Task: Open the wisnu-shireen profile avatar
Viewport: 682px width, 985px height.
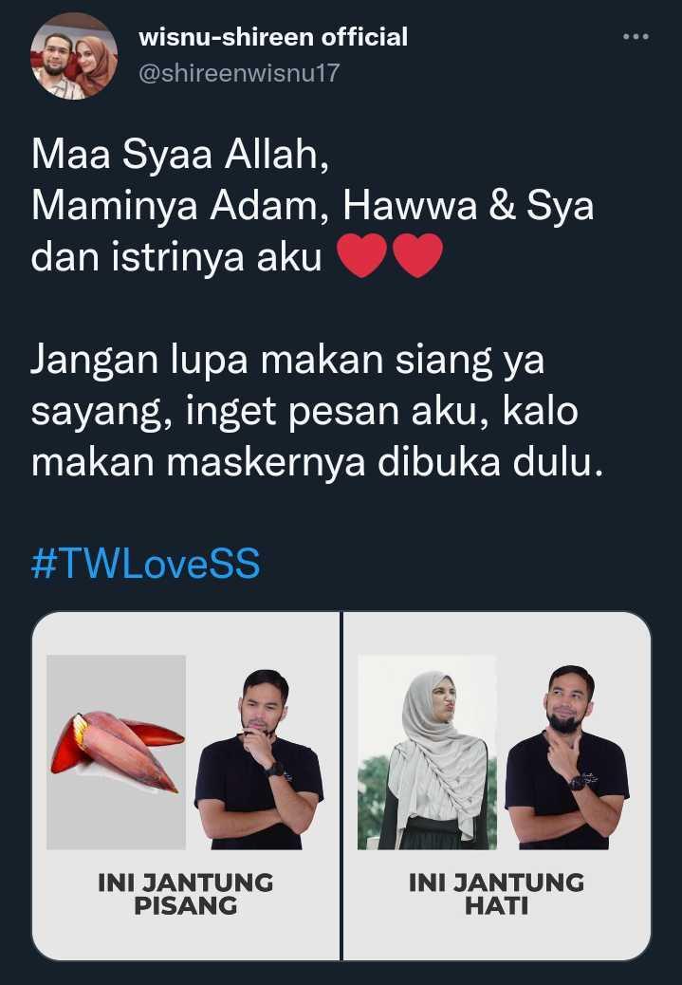Action: tap(74, 56)
